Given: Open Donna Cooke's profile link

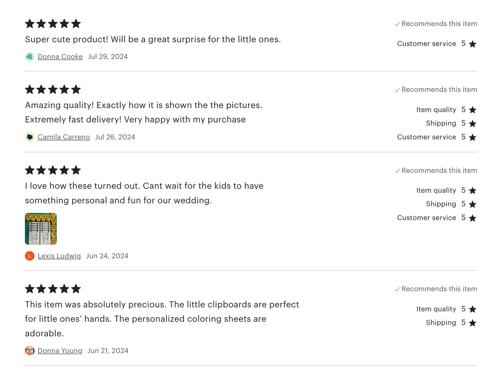Looking at the screenshot, I should pos(60,56).
